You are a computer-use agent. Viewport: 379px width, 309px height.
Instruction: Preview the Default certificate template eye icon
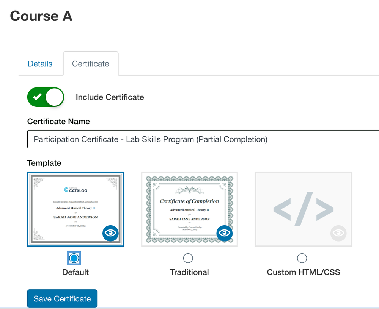110,233
